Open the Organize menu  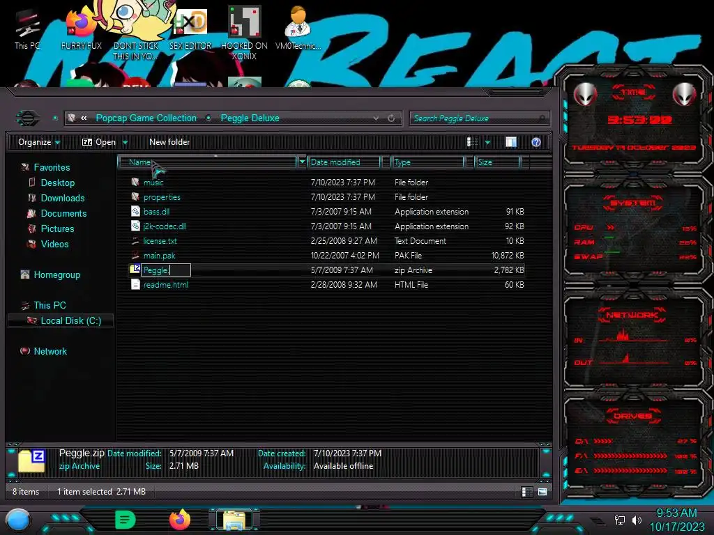tap(39, 142)
